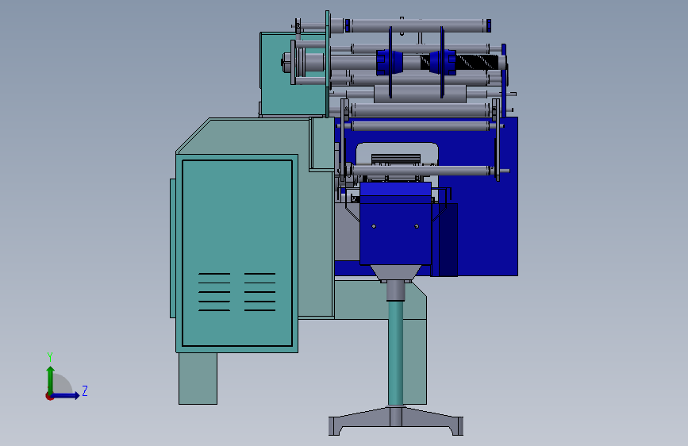The height and width of the screenshot is (446, 688).
Task: Click the blue Z axis arrow of the triad
Action: (x=66, y=395)
